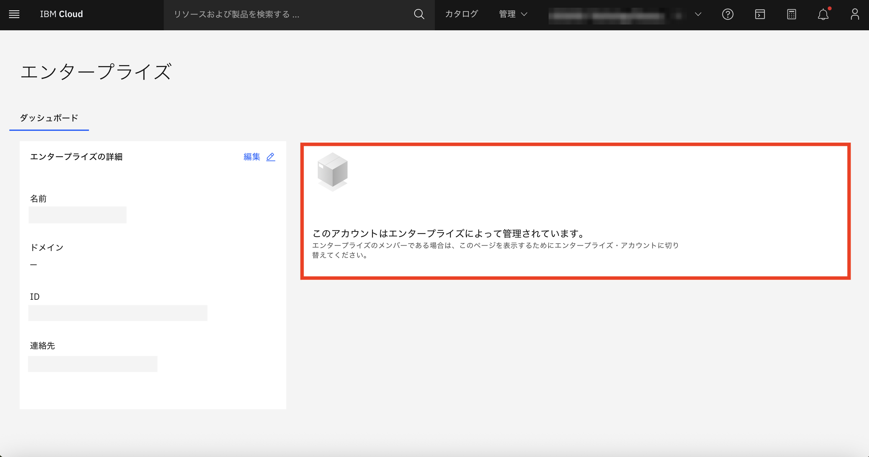Screen dimensions: 869x457
Task: Open the hamburger navigation menu
Action: tap(14, 14)
